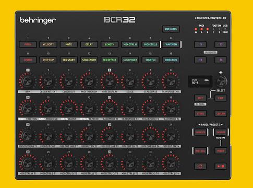The width and height of the screenshot is (253, 188).
Task: Tap the SEQ START button
Action: point(68,60)
